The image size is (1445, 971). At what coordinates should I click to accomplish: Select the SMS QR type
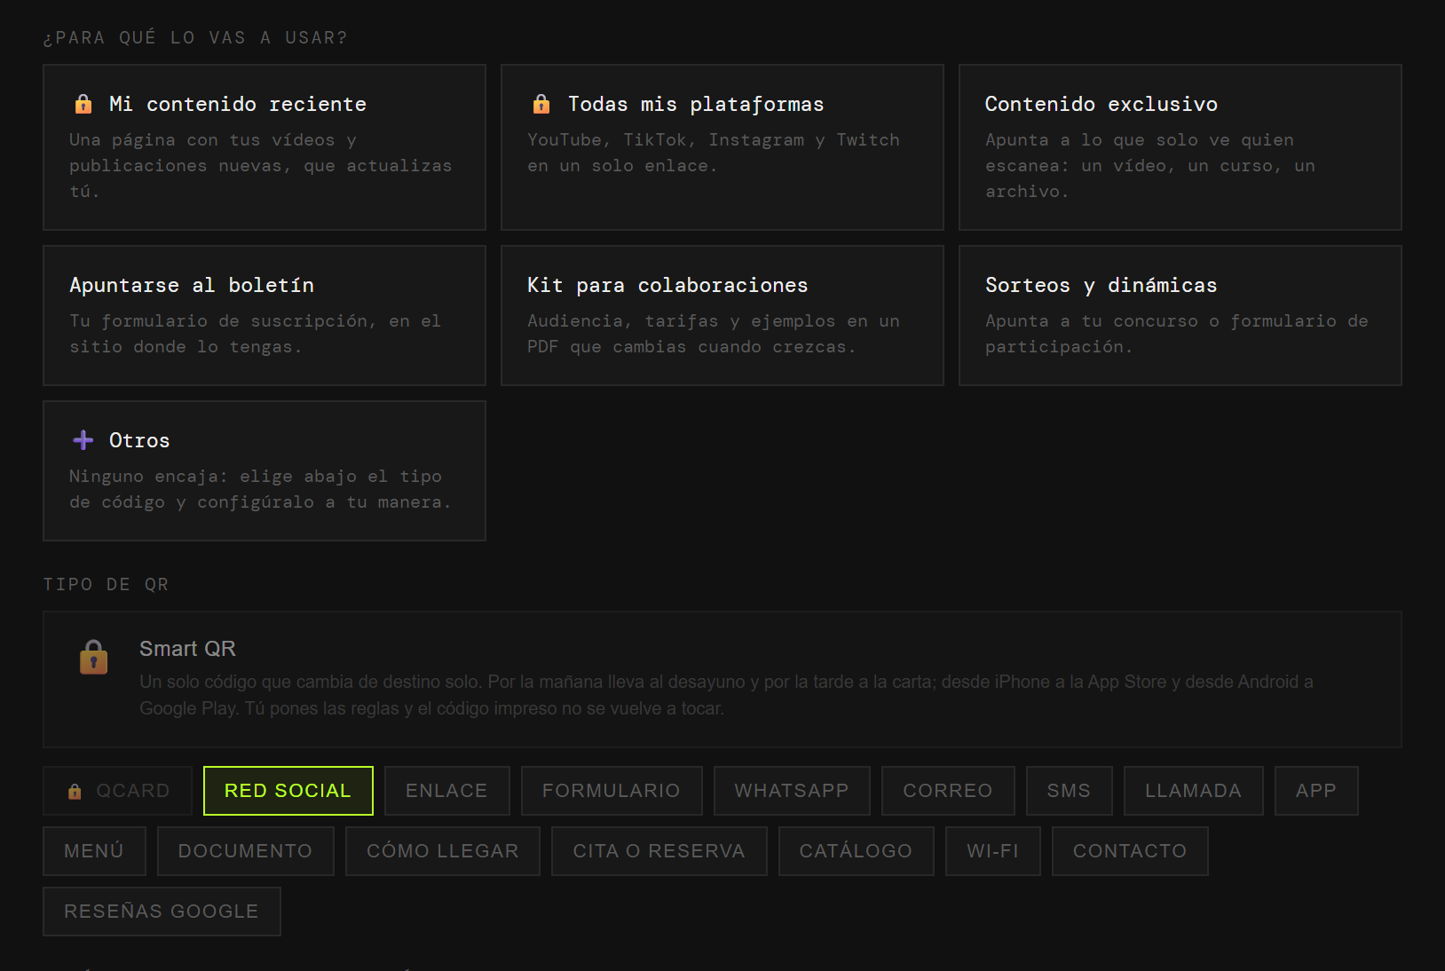1070,791
